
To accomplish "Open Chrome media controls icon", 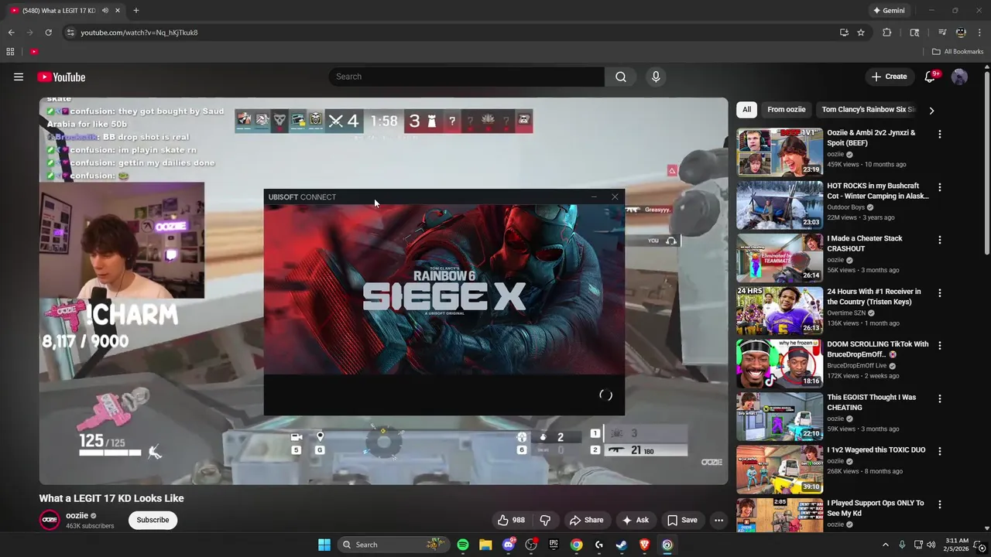I will click(x=942, y=32).
